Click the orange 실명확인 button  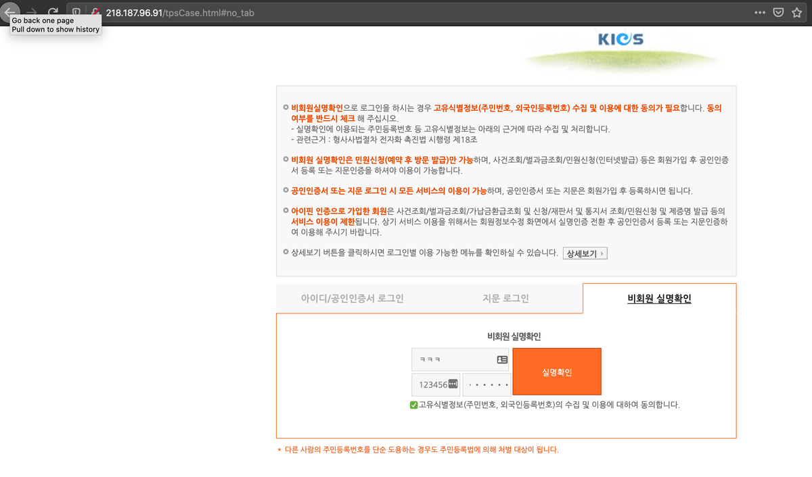[557, 372]
